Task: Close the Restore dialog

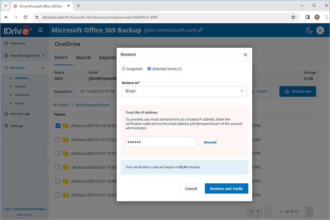Action: pyautogui.click(x=245, y=55)
